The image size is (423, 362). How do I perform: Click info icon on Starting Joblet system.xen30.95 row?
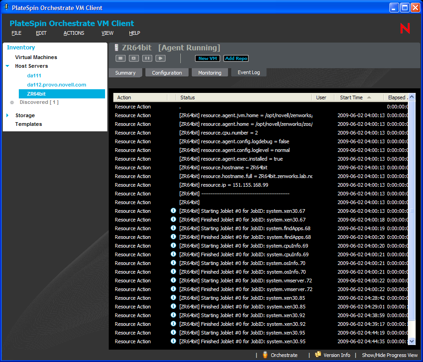click(x=173, y=332)
